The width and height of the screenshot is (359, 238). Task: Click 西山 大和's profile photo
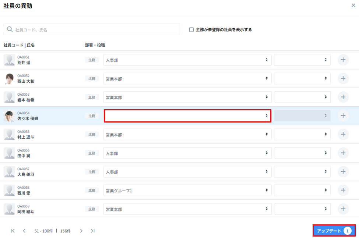tap(10, 79)
